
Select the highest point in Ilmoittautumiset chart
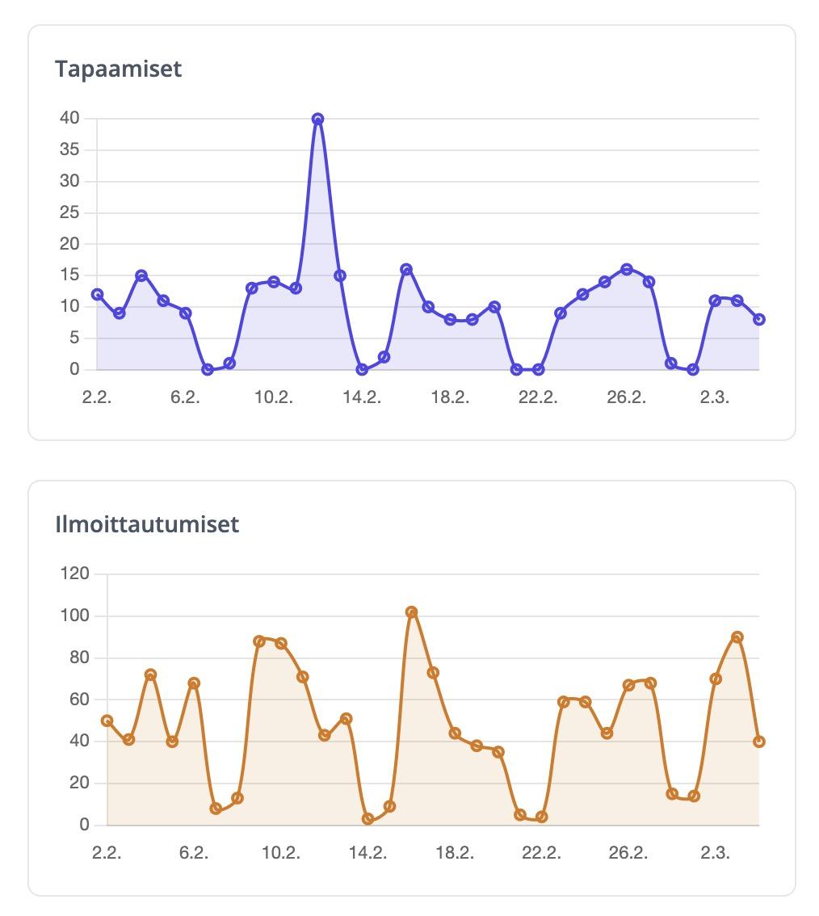pos(411,612)
